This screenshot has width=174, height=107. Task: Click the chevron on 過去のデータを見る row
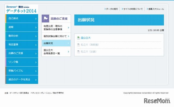[x=36, y=80]
